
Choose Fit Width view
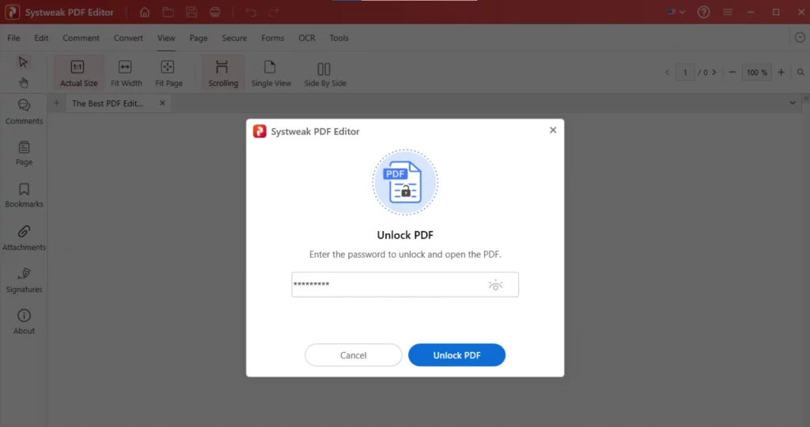(126, 73)
